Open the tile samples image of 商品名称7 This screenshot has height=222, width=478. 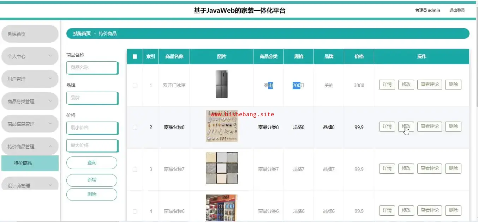[x=222, y=168]
